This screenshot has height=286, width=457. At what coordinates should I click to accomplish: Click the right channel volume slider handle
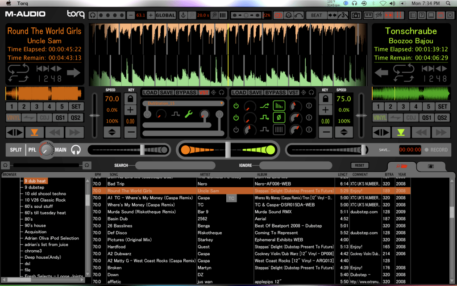[363, 150]
